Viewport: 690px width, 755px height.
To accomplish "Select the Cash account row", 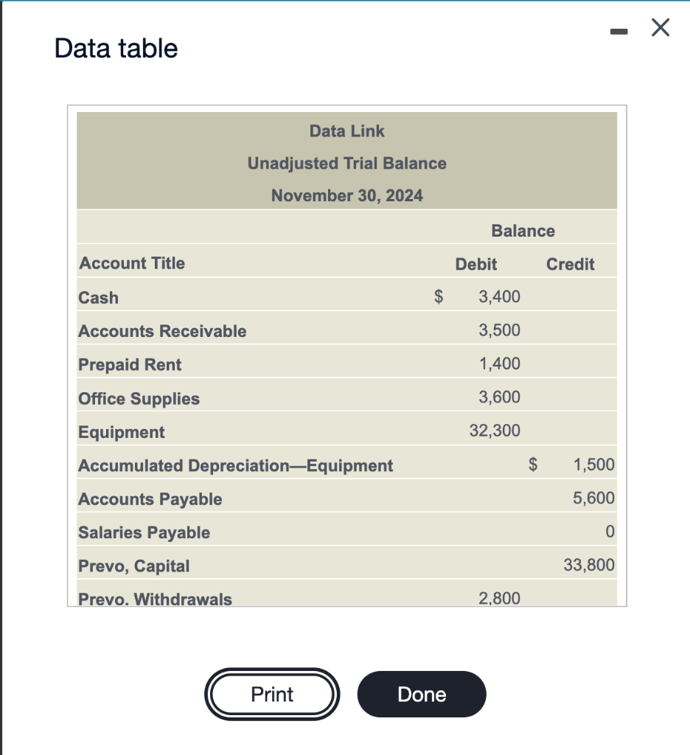I will click(x=295, y=297).
